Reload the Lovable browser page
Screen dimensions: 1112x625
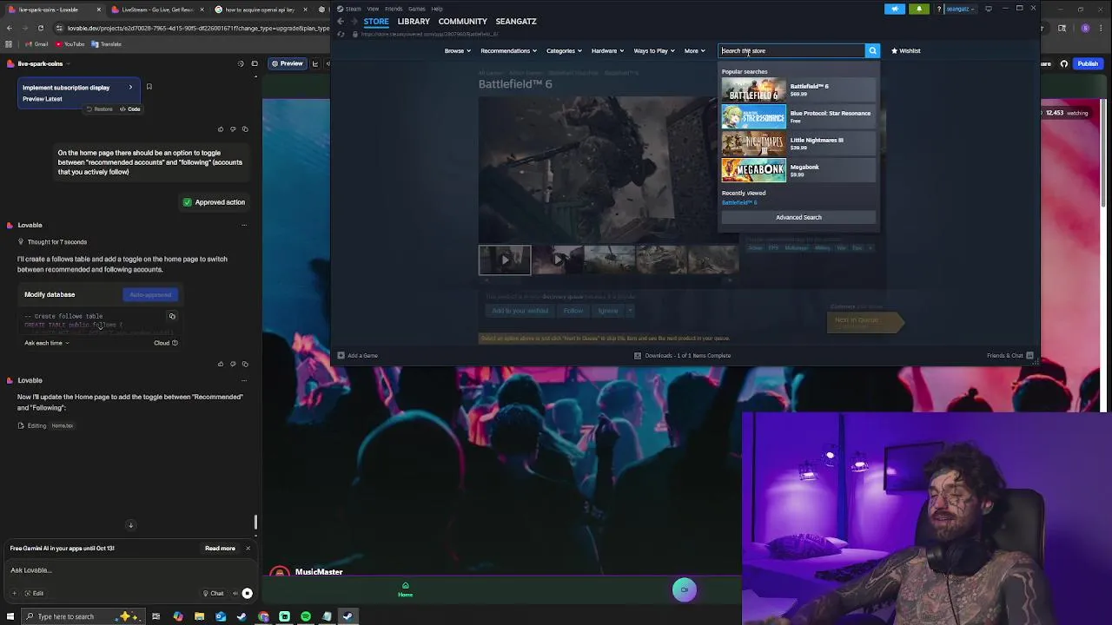coord(41,28)
